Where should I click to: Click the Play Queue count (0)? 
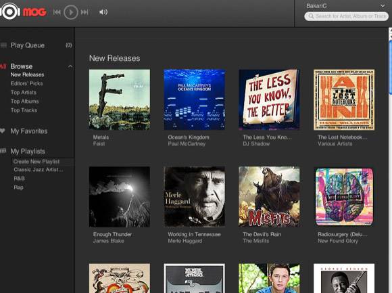(x=69, y=45)
